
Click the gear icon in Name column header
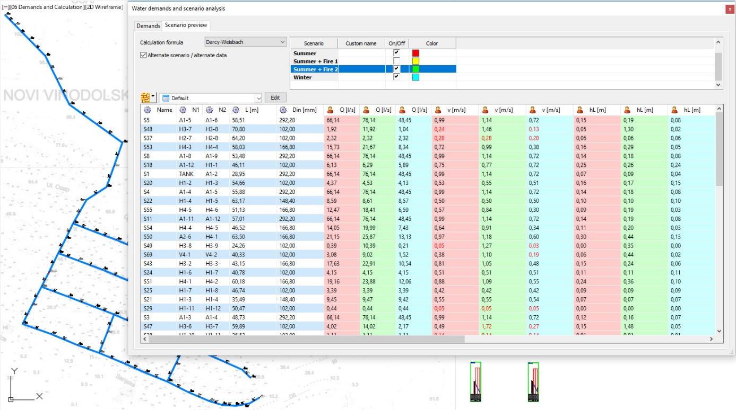click(148, 110)
